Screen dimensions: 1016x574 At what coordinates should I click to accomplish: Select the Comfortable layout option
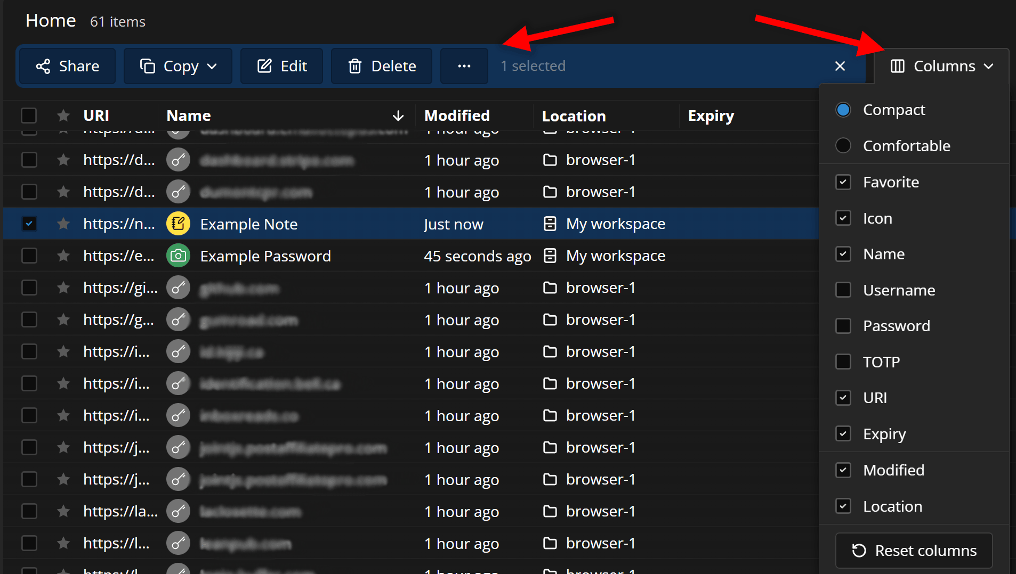(844, 145)
